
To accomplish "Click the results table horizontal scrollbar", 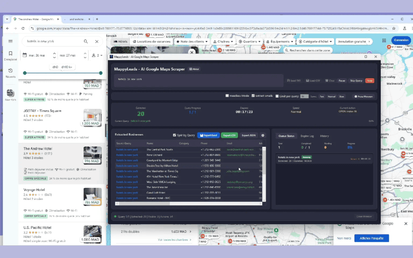I will tap(189, 204).
